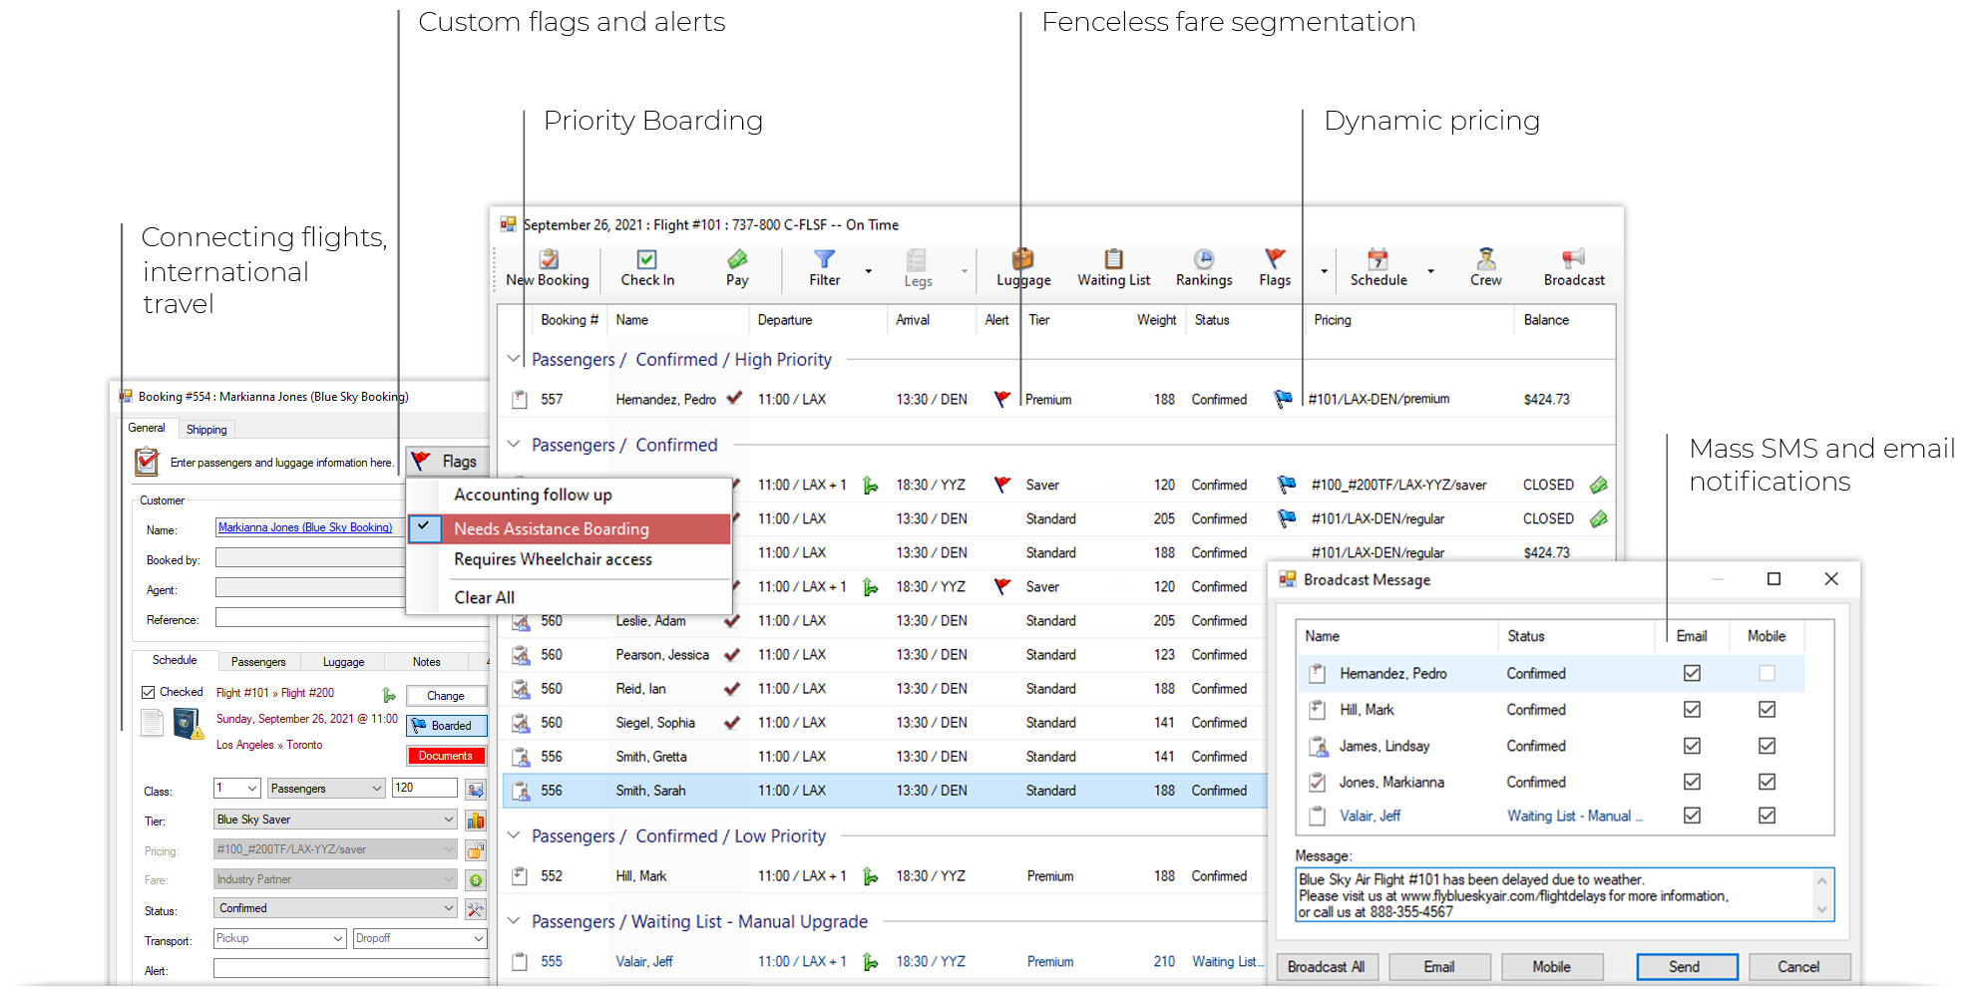Enable Mobile checkbox for Hernandez, Pedro
This screenshot has height=990, width=1971.
click(1767, 673)
